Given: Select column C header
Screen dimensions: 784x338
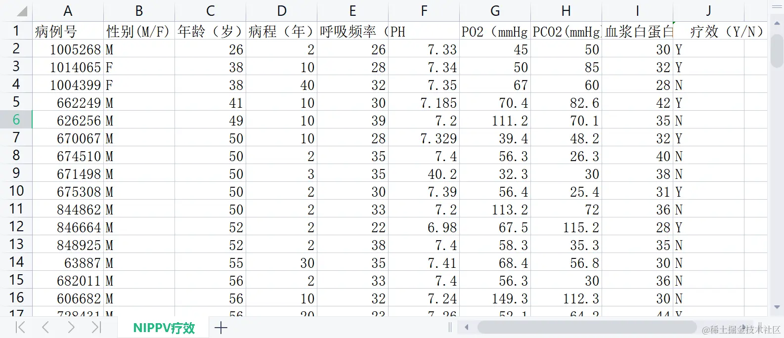Looking at the screenshot, I should click(x=211, y=11).
